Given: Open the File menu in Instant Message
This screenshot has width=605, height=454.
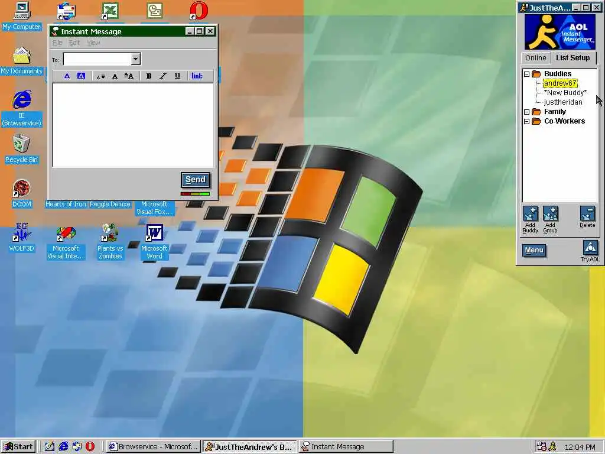Looking at the screenshot, I should (57, 43).
